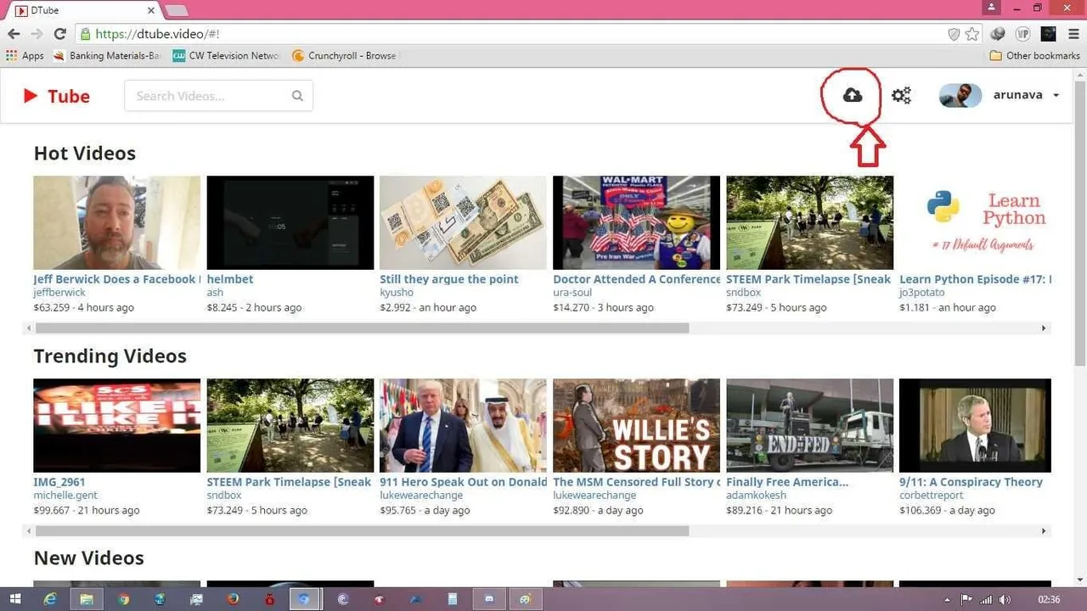Open Firefox from the taskbar
The width and height of the screenshot is (1087, 611).
click(x=233, y=599)
